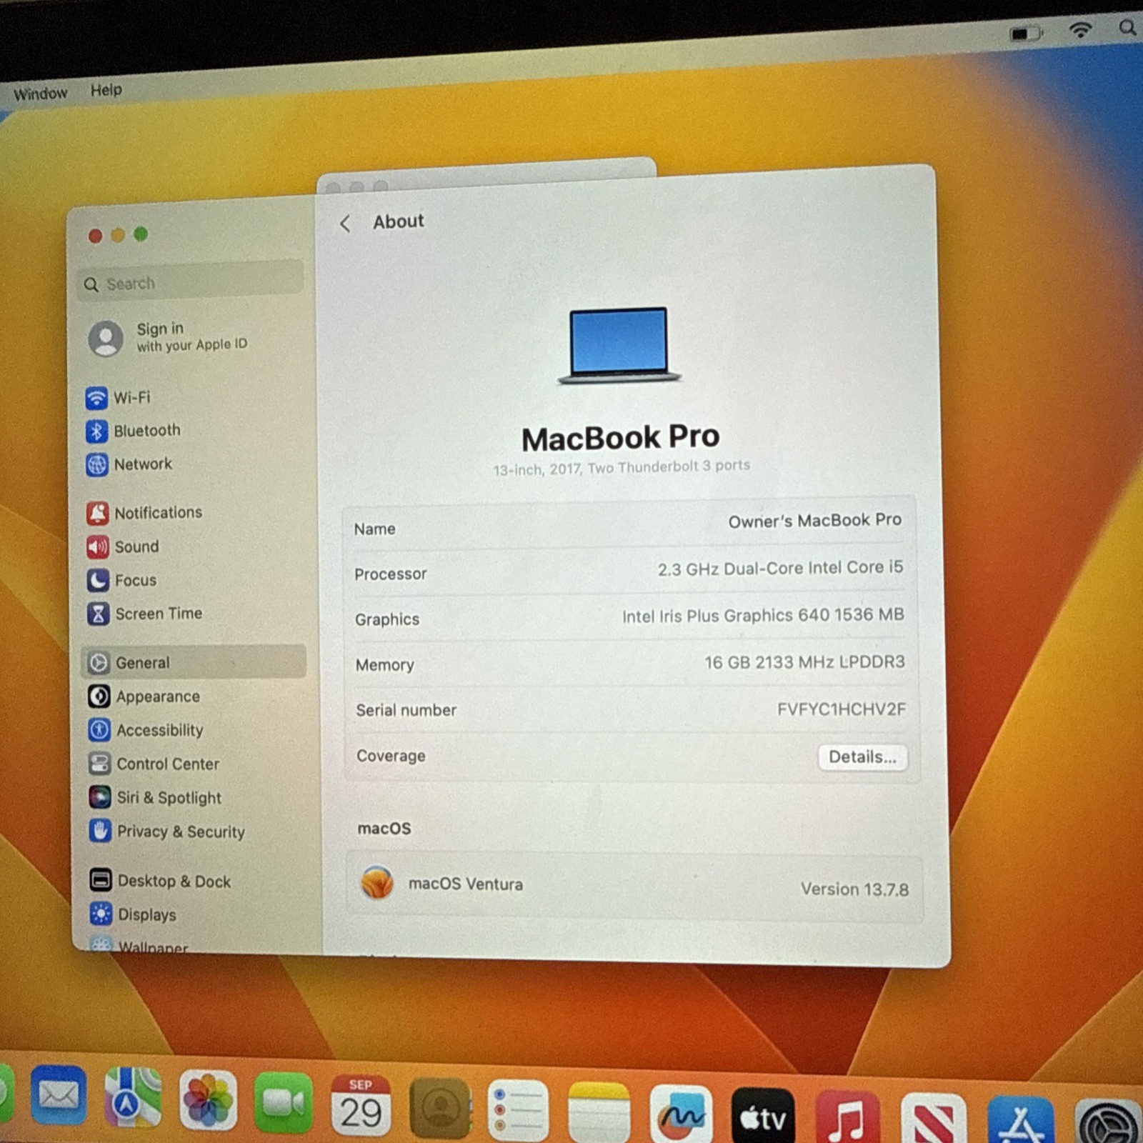Viewport: 1143px width, 1143px height.
Task: Select Bluetooth in the sidebar
Action: (x=134, y=431)
